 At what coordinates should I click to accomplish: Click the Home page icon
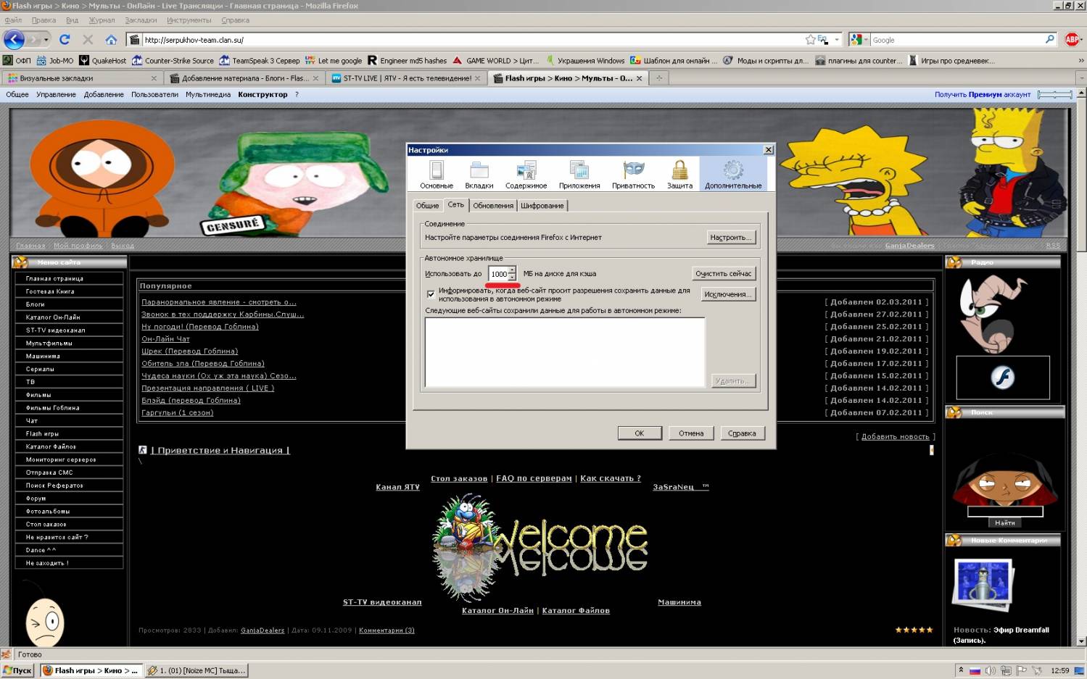[111, 39]
